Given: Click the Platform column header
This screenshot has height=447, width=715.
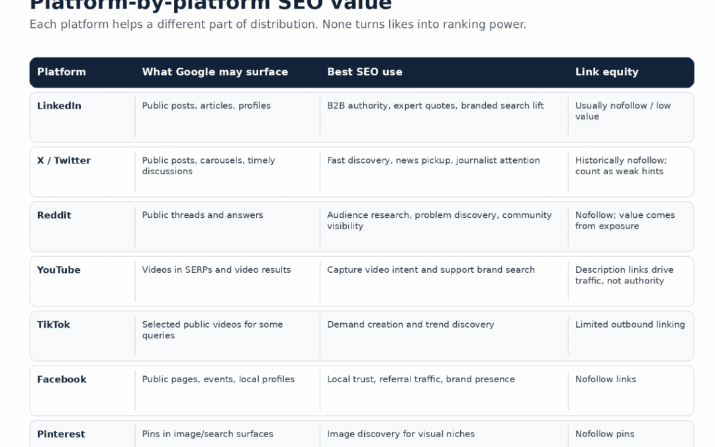Looking at the screenshot, I should (x=61, y=72).
